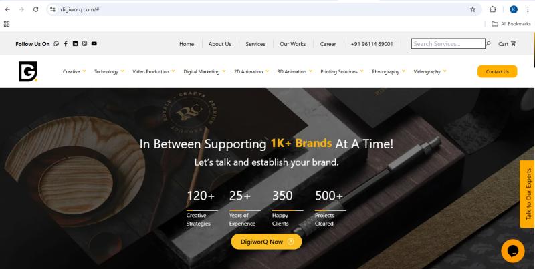The width and height of the screenshot is (535, 269).
Task: Open the orange chat bubble widget
Action: coord(513,251)
